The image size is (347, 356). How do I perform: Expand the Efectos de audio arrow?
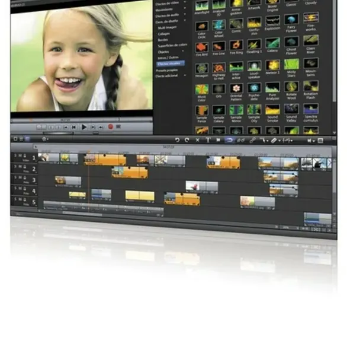(x=185, y=14)
